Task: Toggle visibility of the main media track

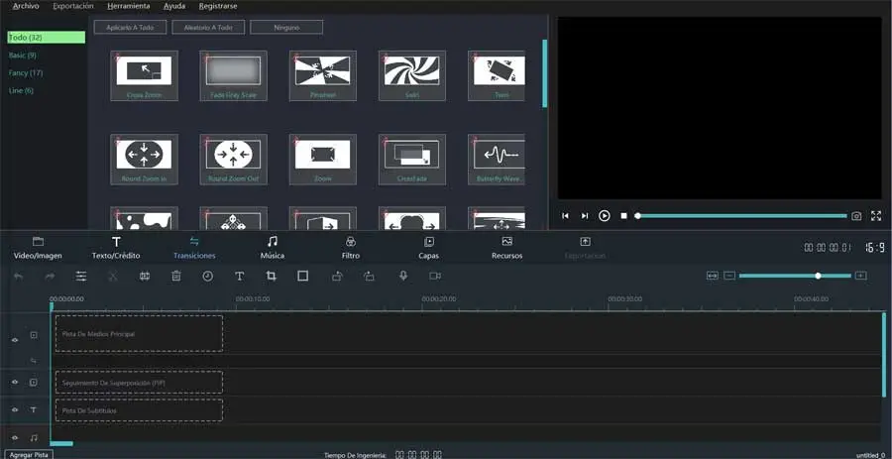Action: coord(14,339)
